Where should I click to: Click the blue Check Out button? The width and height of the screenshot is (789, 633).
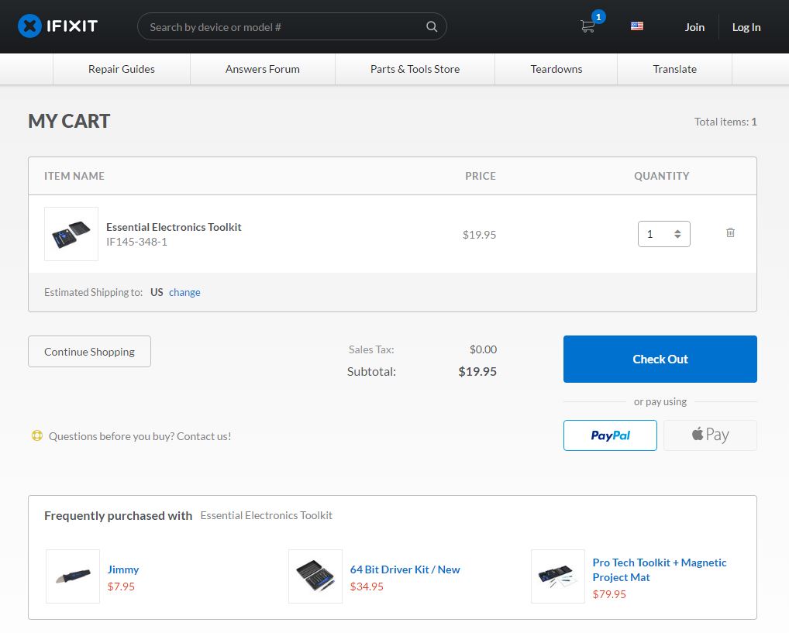pos(660,359)
